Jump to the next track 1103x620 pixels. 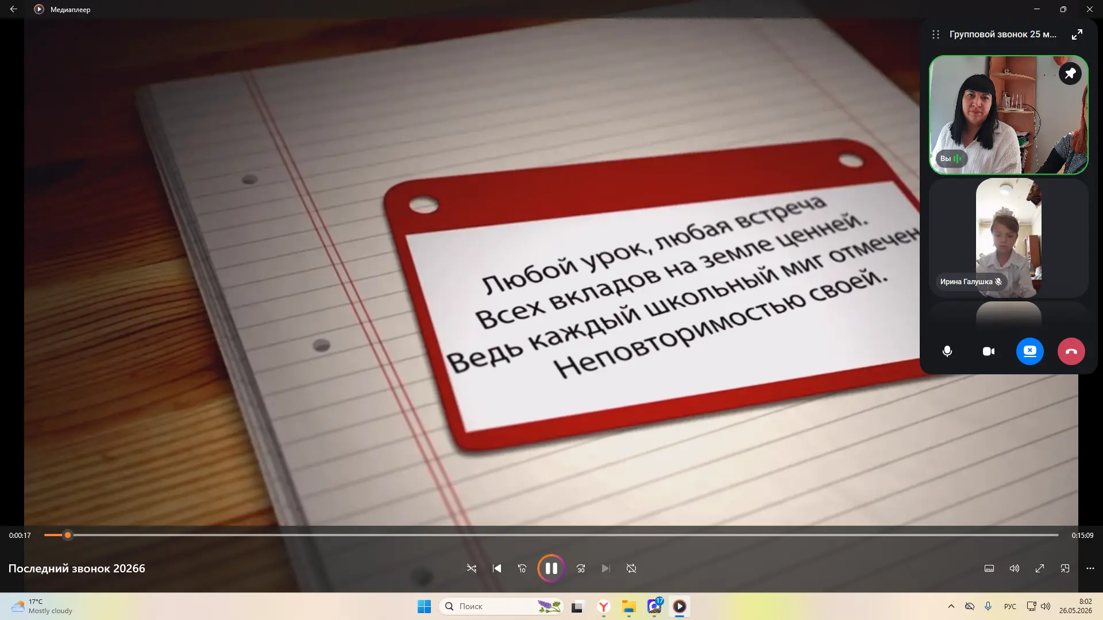[606, 568]
